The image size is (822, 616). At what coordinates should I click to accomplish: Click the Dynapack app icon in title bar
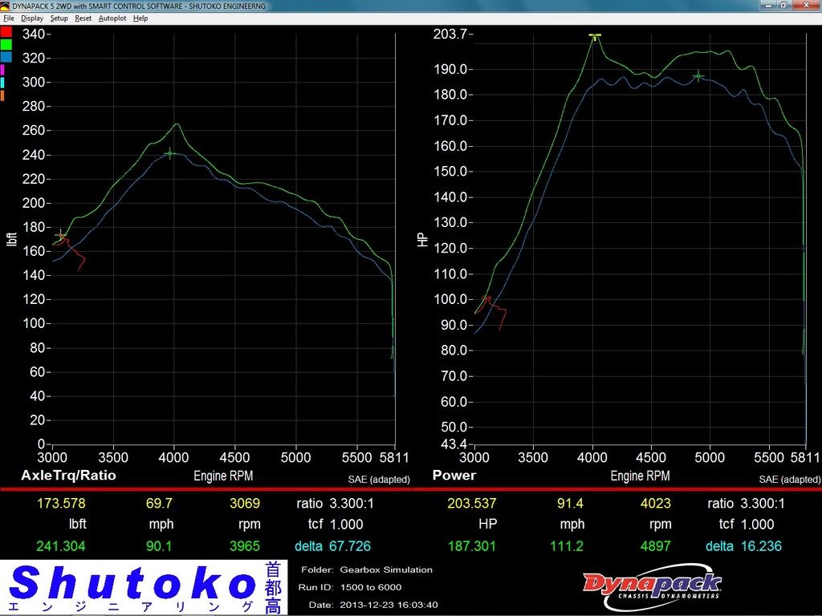[x=6, y=6]
